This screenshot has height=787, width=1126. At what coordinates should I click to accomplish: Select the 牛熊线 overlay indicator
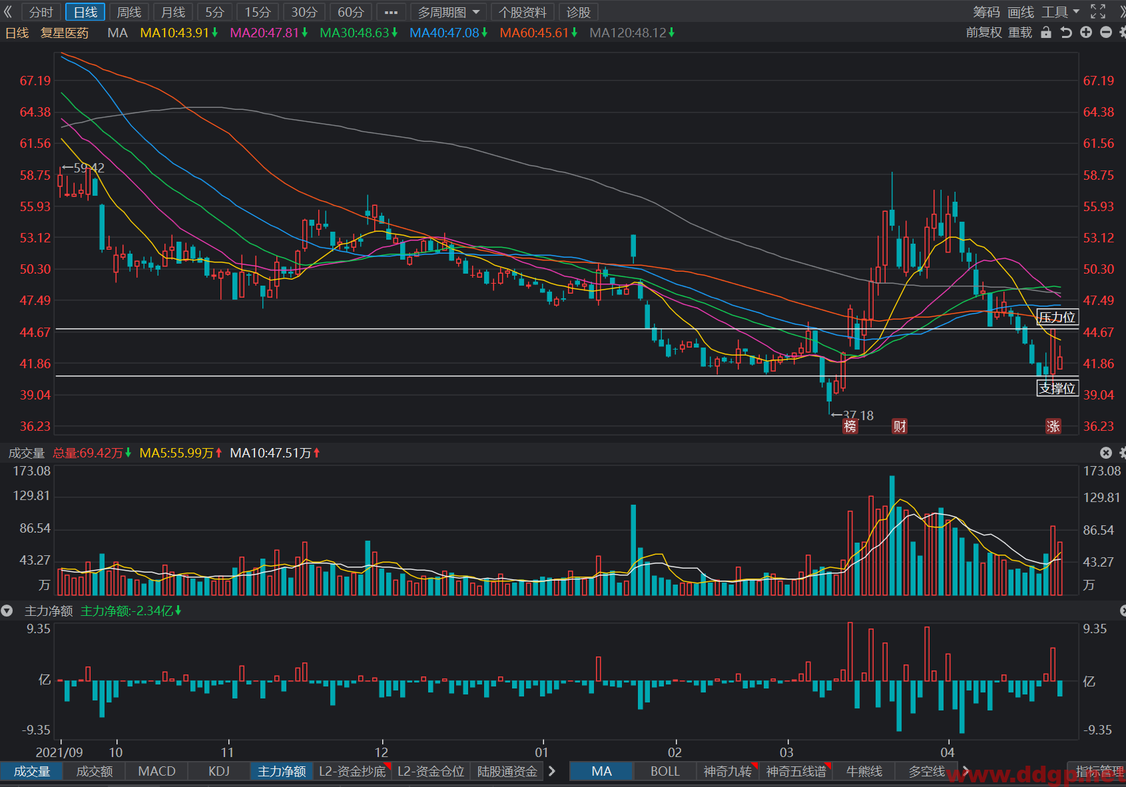pyautogui.click(x=864, y=771)
